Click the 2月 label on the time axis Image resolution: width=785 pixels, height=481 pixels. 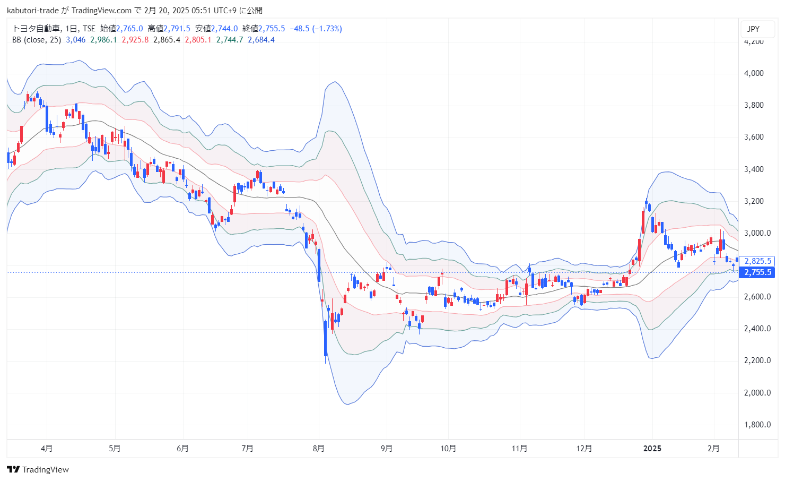click(x=714, y=449)
